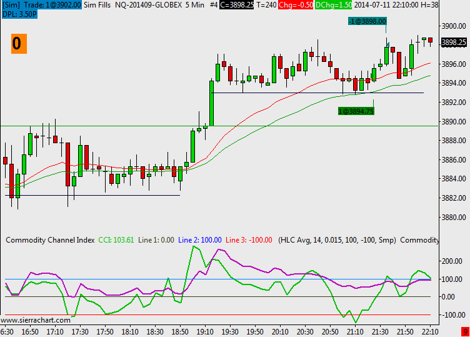The width and height of the screenshot is (470, 337).
Task: Click the 3884.00 price scale label
Action: pyautogui.click(x=454, y=179)
